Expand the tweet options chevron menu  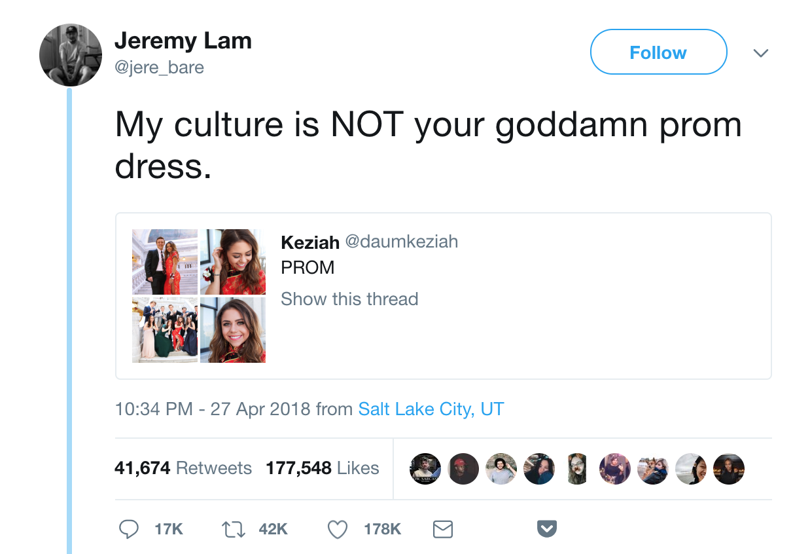[x=760, y=52]
